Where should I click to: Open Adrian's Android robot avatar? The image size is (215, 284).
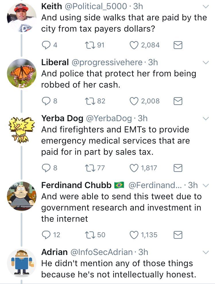tap(22, 263)
